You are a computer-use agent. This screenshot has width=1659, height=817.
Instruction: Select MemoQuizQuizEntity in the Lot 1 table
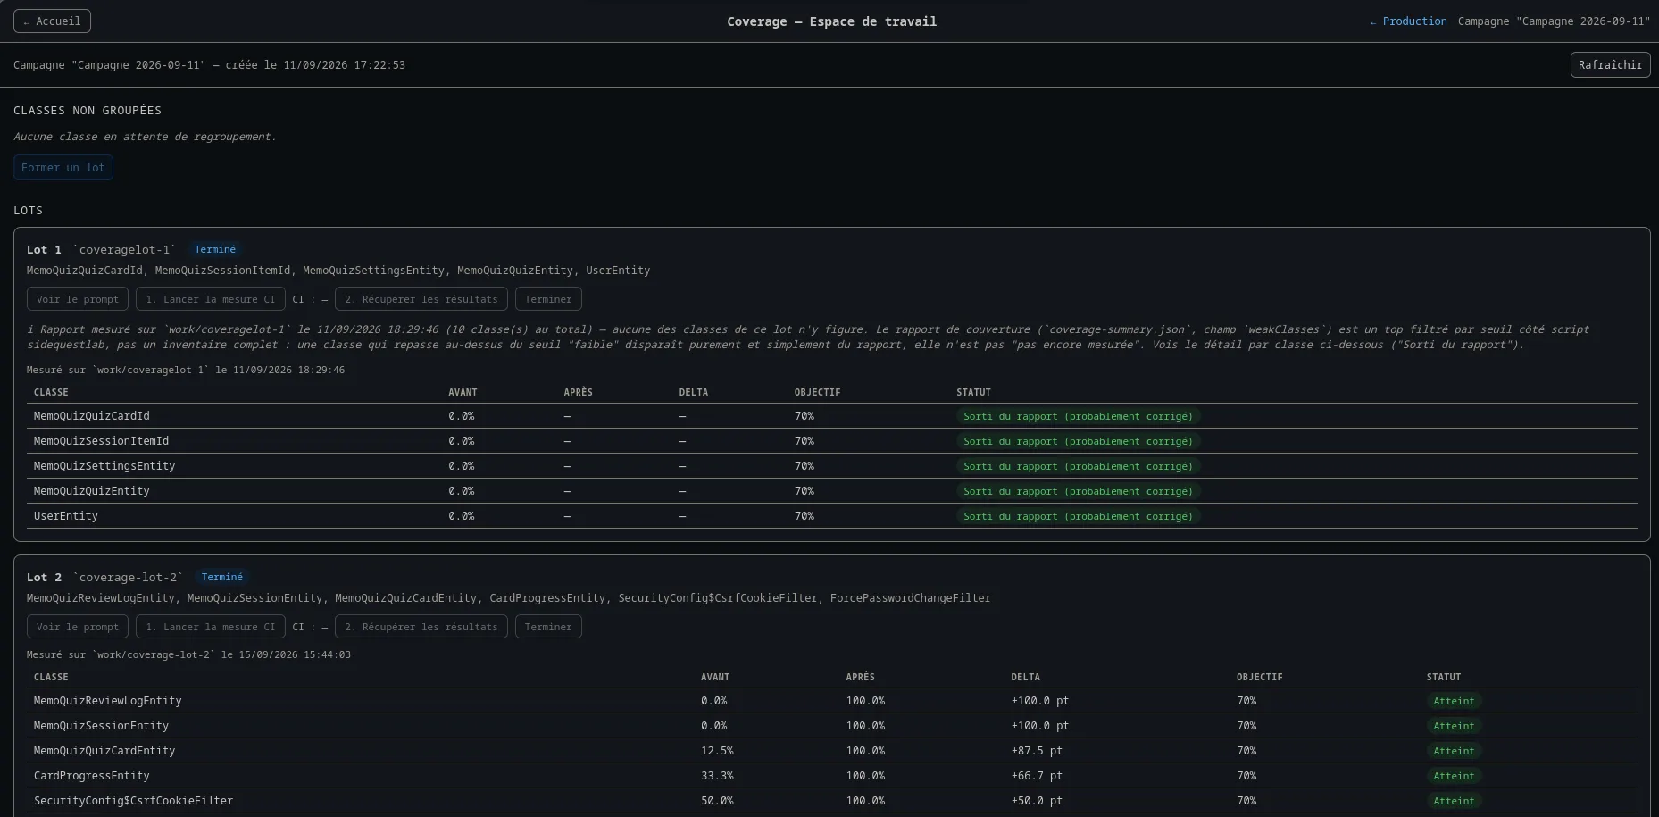point(92,491)
